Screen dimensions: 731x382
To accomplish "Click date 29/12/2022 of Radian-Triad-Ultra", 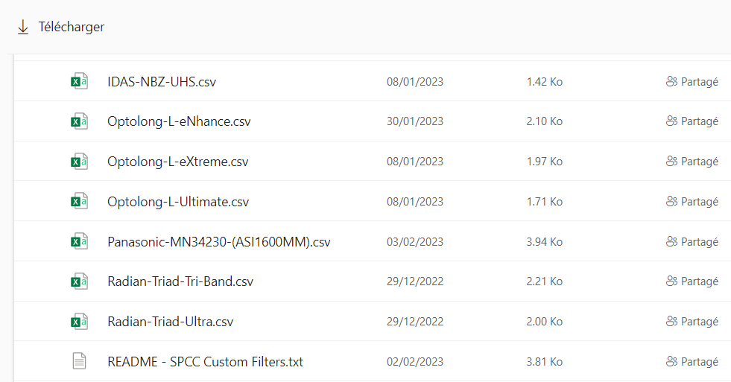I will 415,322.
